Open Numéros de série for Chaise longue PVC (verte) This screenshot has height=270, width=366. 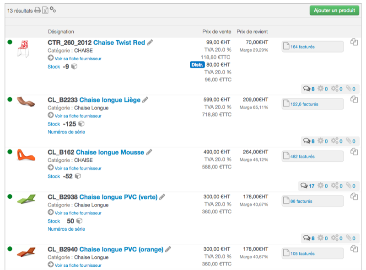pos(66,229)
